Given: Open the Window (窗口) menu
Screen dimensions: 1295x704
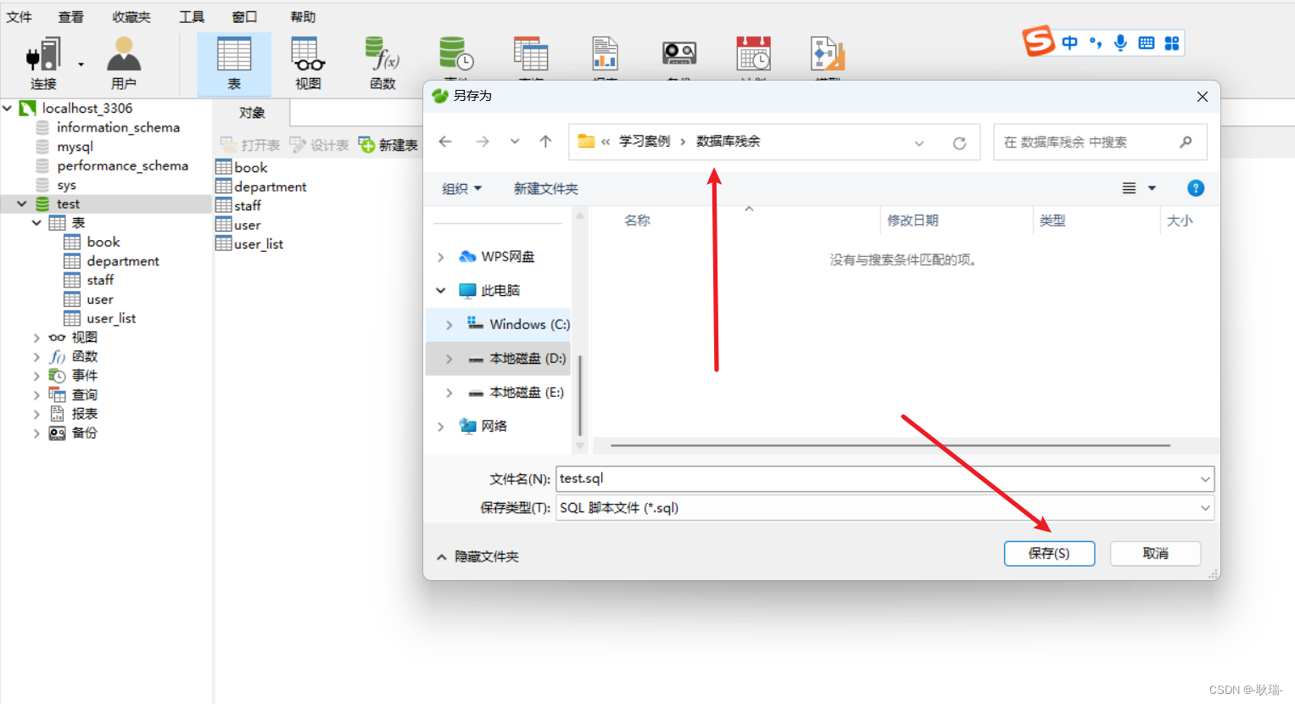Looking at the screenshot, I should coord(244,17).
